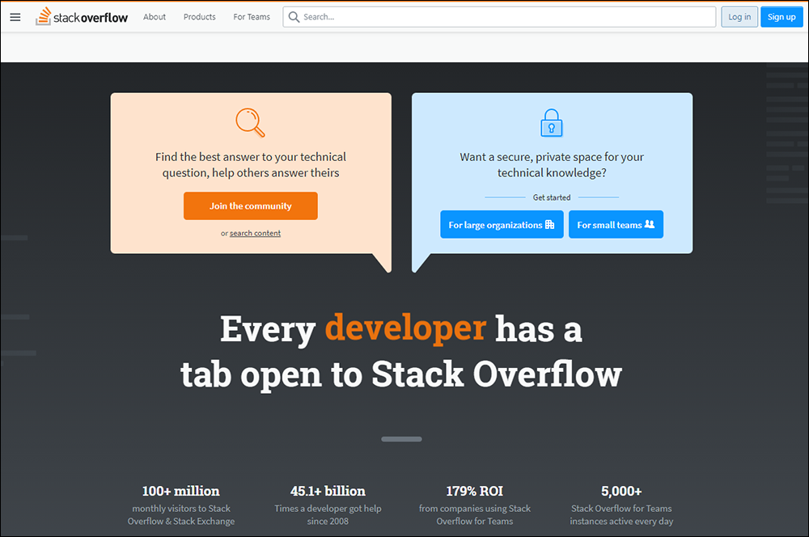Click the search magnifier icon in search bar

pyautogui.click(x=294, y=17)
